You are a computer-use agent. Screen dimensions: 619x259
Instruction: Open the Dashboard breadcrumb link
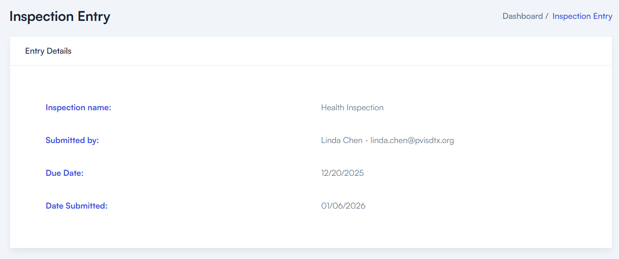pos(522,16)
